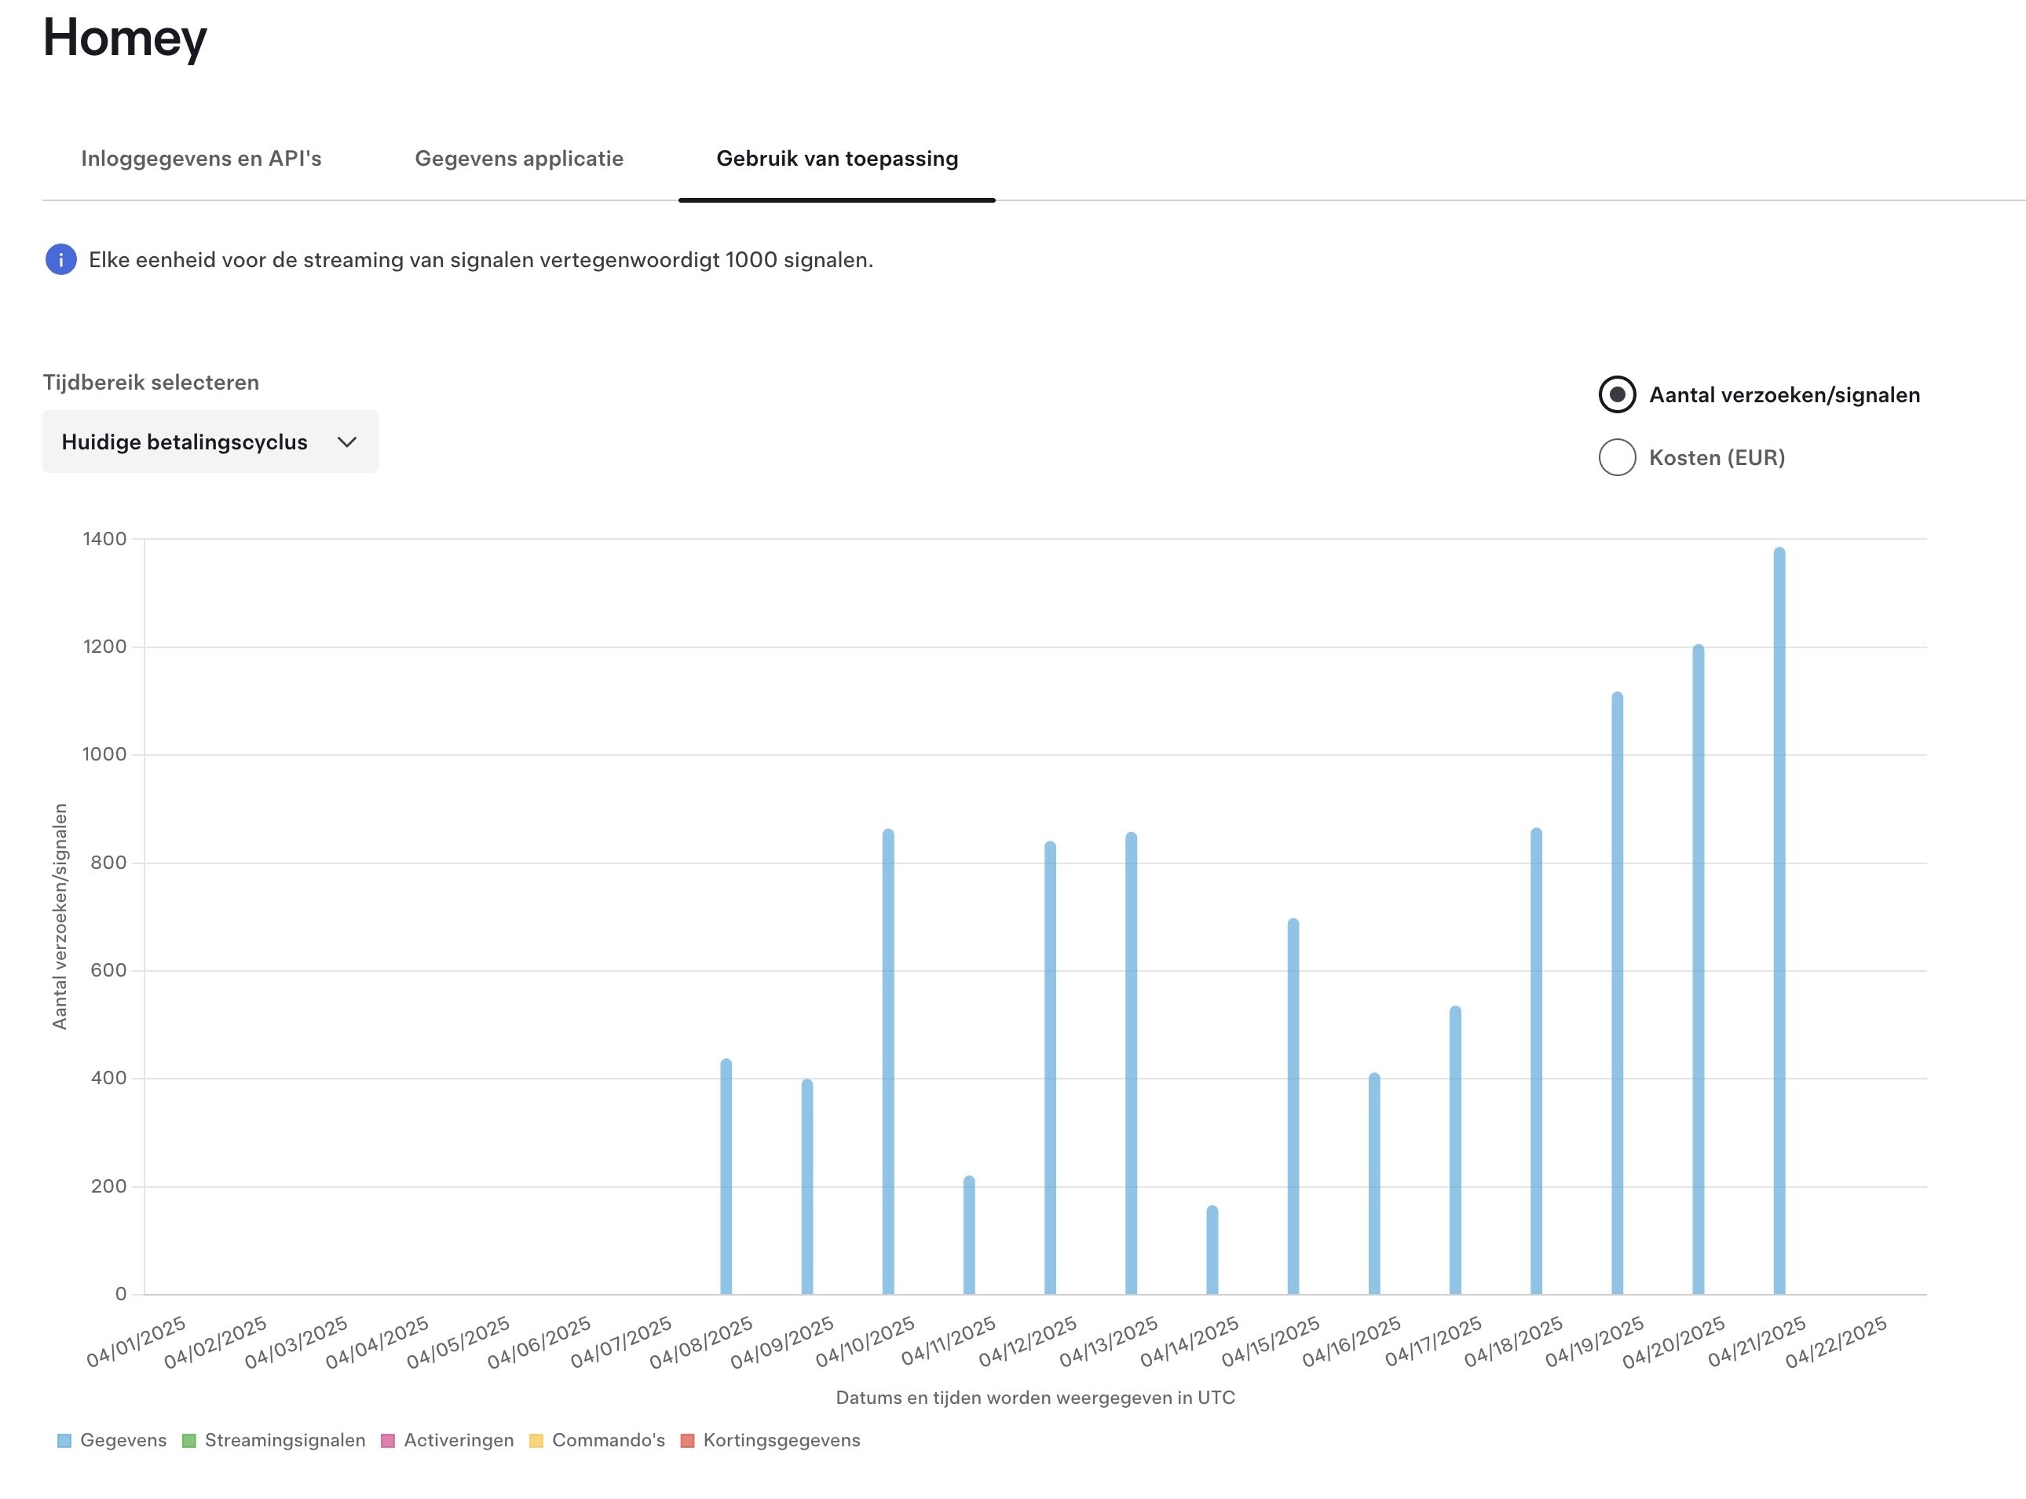Toggle the Streamingsignalen legend green square

[x=189, y=1441]
